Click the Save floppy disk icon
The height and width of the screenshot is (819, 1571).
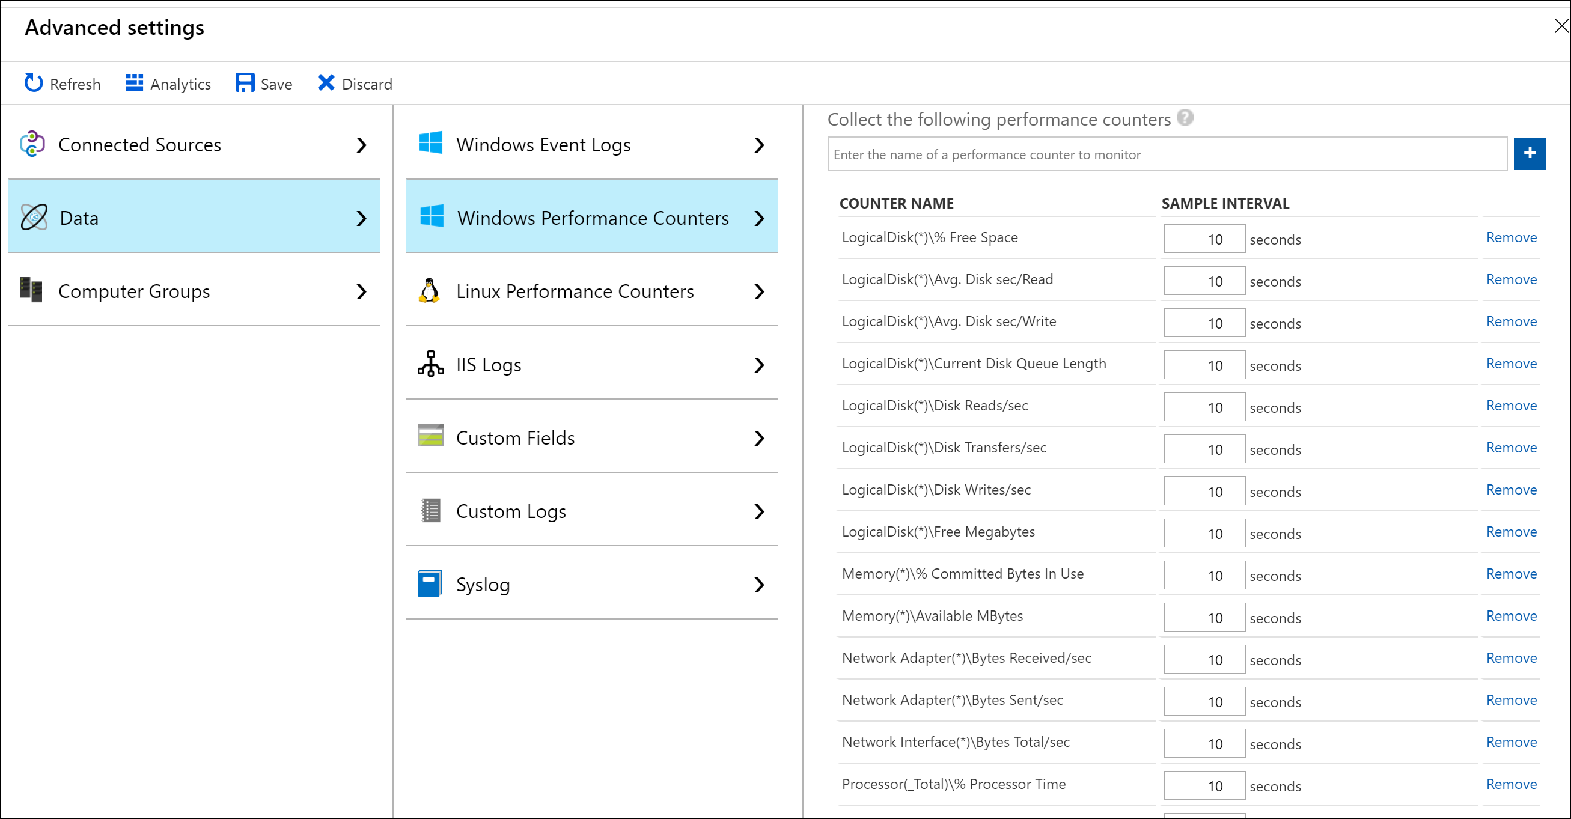tap(245, 83)
